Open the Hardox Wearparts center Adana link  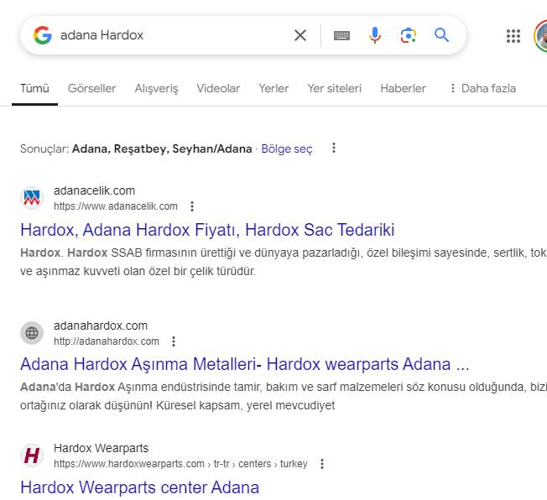tap(139, 487)
